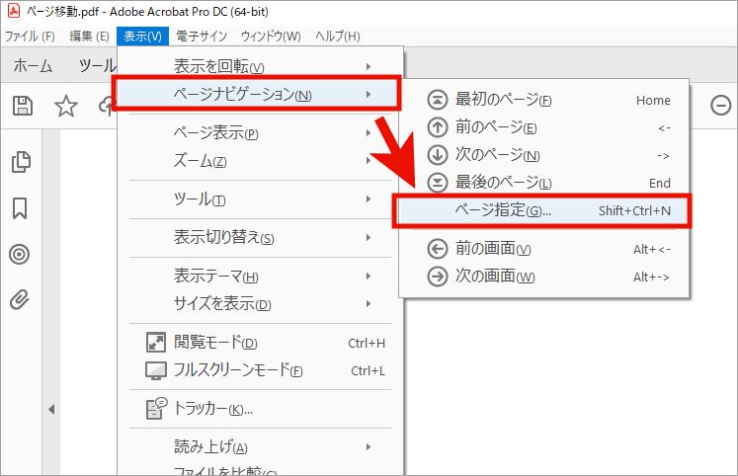Open the Bookmarks panel in sidebar

pos(20,208)
